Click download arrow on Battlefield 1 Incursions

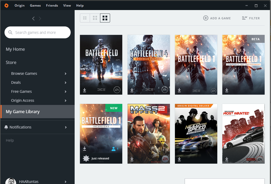[84, 149]
